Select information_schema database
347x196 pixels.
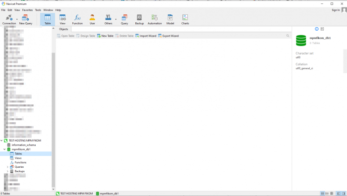[x=24, y=145]
